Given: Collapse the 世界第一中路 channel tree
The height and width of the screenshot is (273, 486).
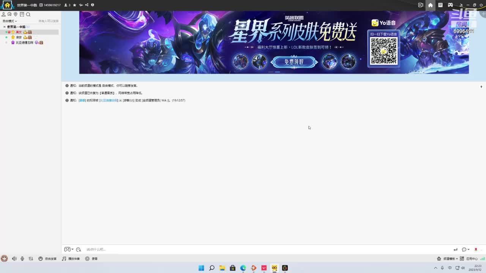Looking at the screenshot, I should (x=5, y=27).
